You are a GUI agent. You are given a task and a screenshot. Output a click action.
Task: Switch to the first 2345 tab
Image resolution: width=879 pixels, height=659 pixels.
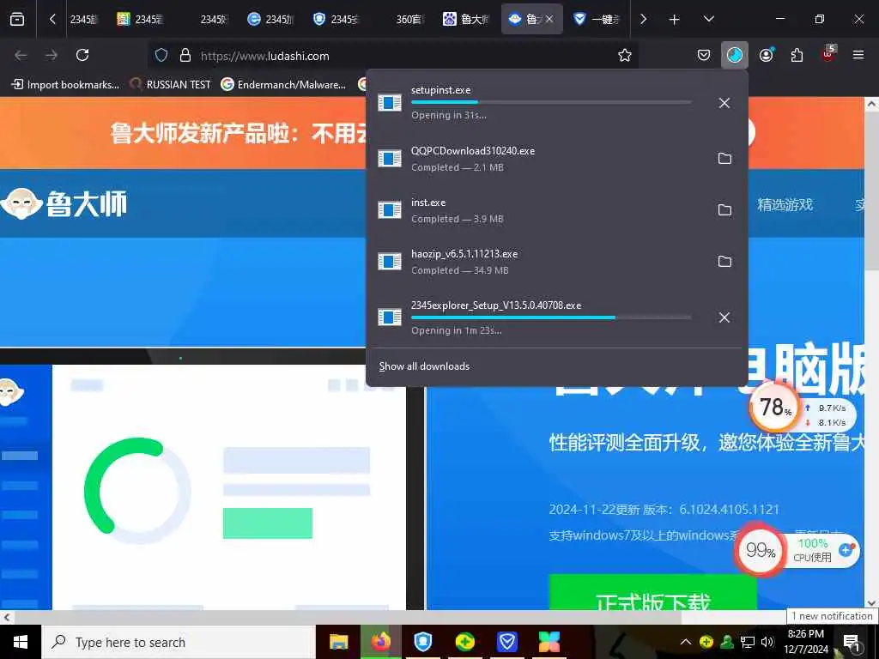[83, 20]
